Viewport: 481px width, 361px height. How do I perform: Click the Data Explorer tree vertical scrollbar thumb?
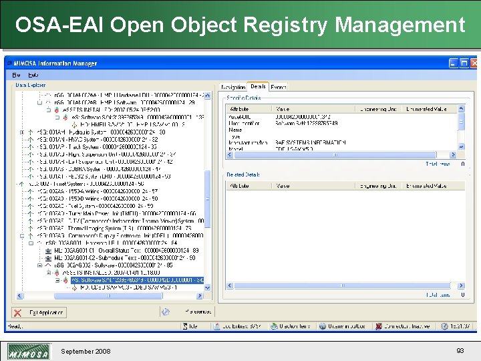(207, 199)
